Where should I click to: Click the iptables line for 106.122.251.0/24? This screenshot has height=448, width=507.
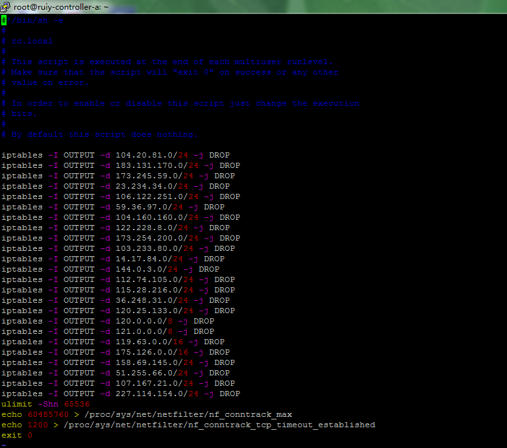click(121, 196)
